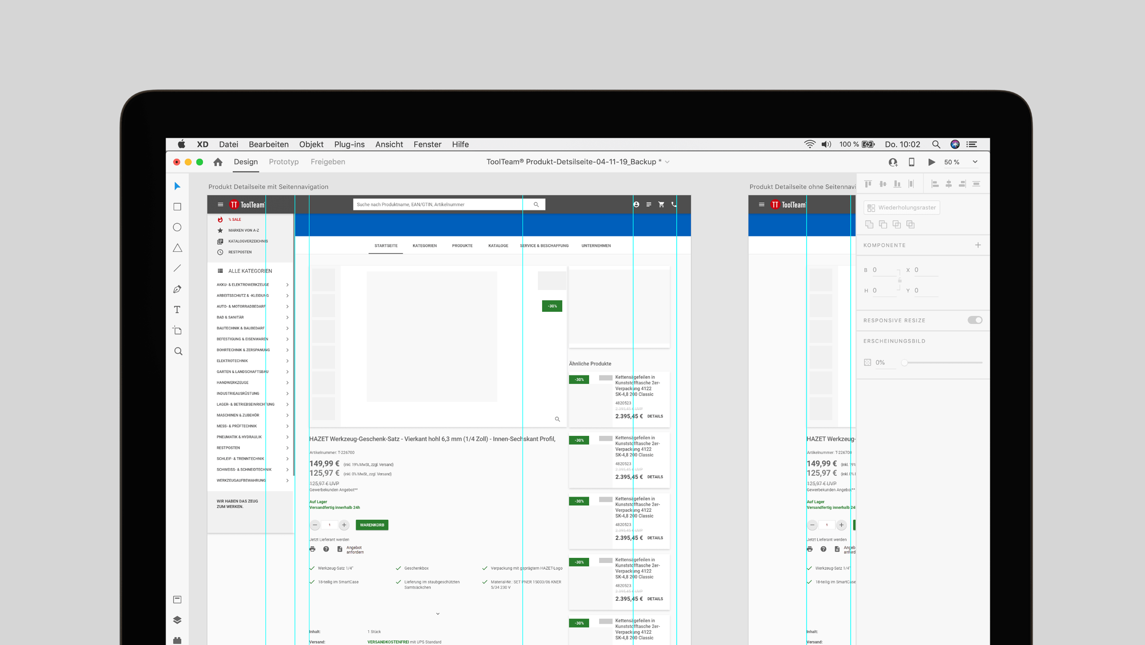Align selection to bottom
This screenshot has width=1145, height=645.
(897, 184)
